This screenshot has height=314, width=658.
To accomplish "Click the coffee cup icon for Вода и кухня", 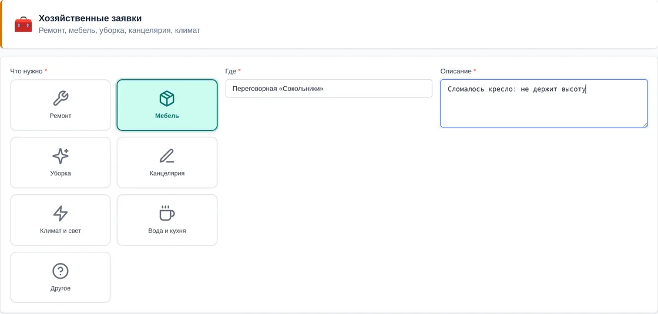I will click(167, 214).
